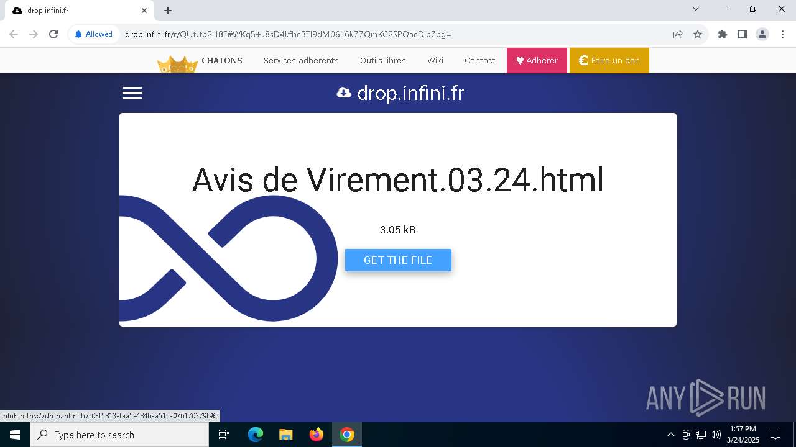Share this page using the share icon
This screenshot has width=796, height=447.
tap(678, 34)
